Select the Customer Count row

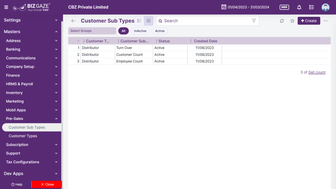tap(199, 55)
